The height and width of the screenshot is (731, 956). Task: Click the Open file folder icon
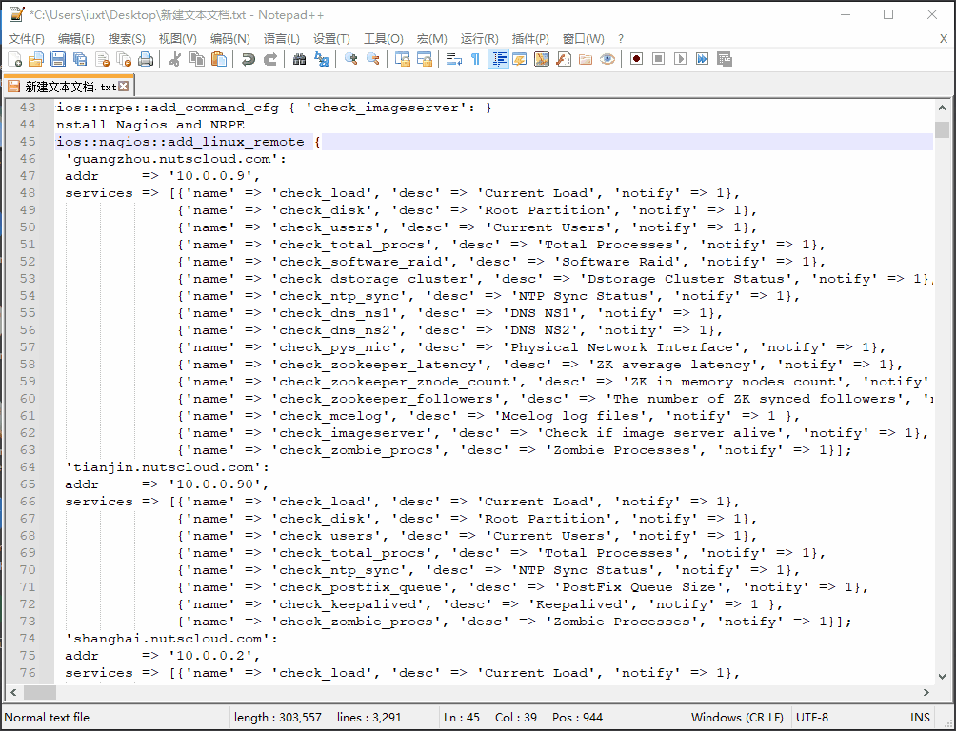pos(36,59)
